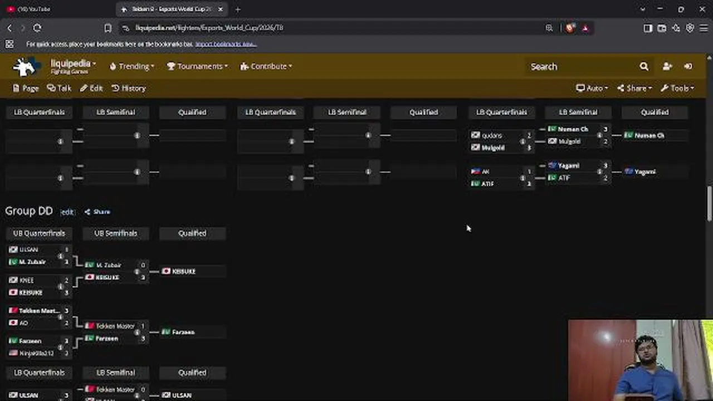Viewport: 713px width, 401px height.
Task: Click the edit link beside Group DD
Action: pos(67,212)
